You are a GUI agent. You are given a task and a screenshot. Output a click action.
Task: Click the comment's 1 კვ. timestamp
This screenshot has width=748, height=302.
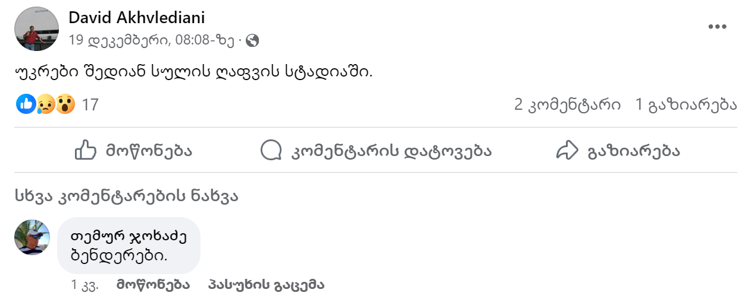84,285
